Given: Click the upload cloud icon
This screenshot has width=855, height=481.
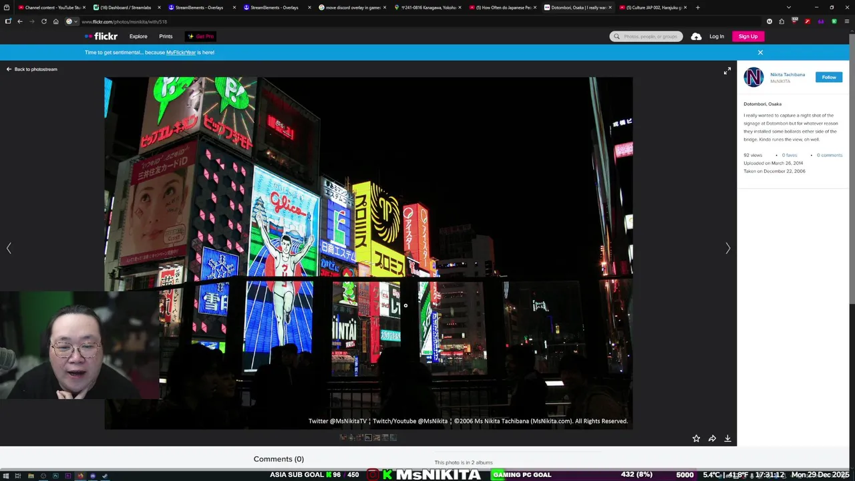Looking at the screenshot, I should click(696, 36).
